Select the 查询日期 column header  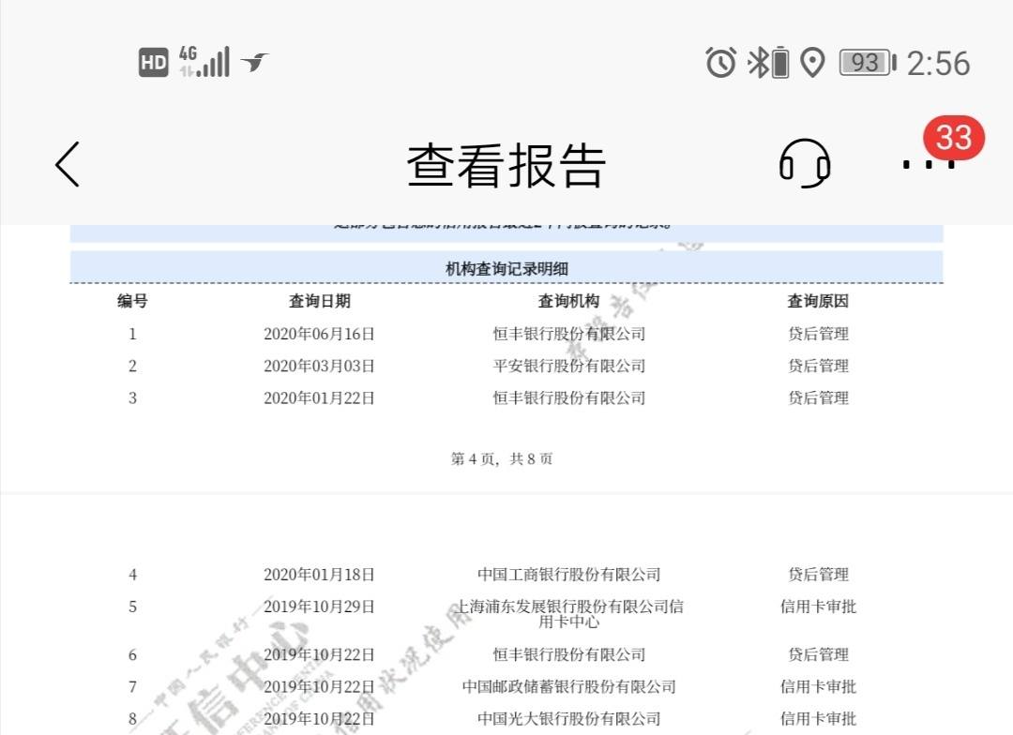coord(319,301)
